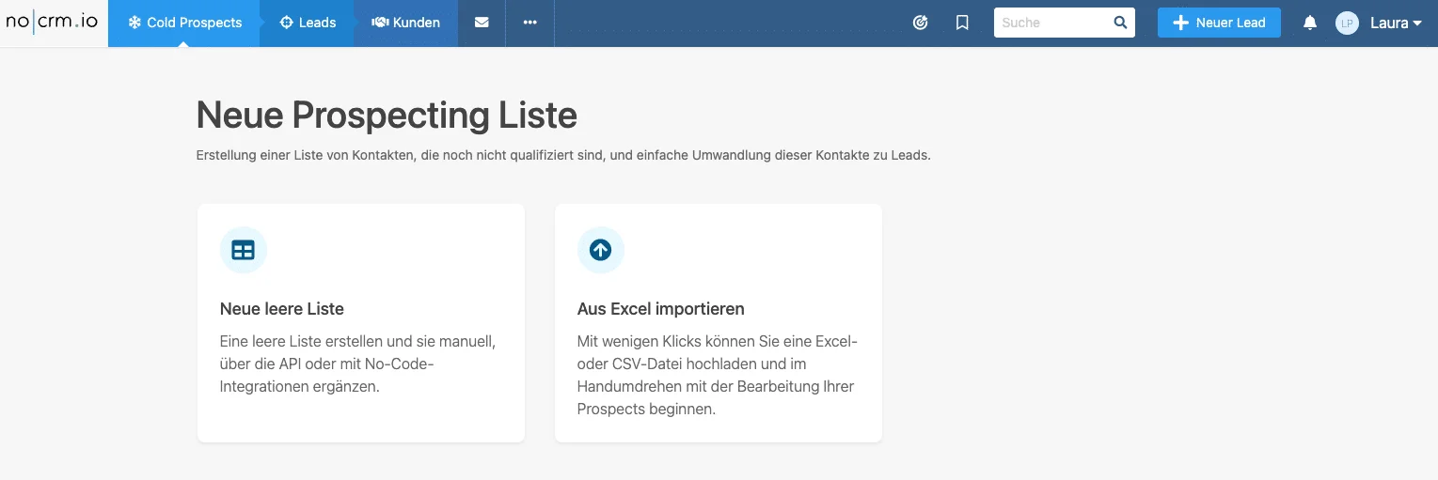Click the empty list table icon
This screenshot has height=480, width=1438.
tap(244, 250)
